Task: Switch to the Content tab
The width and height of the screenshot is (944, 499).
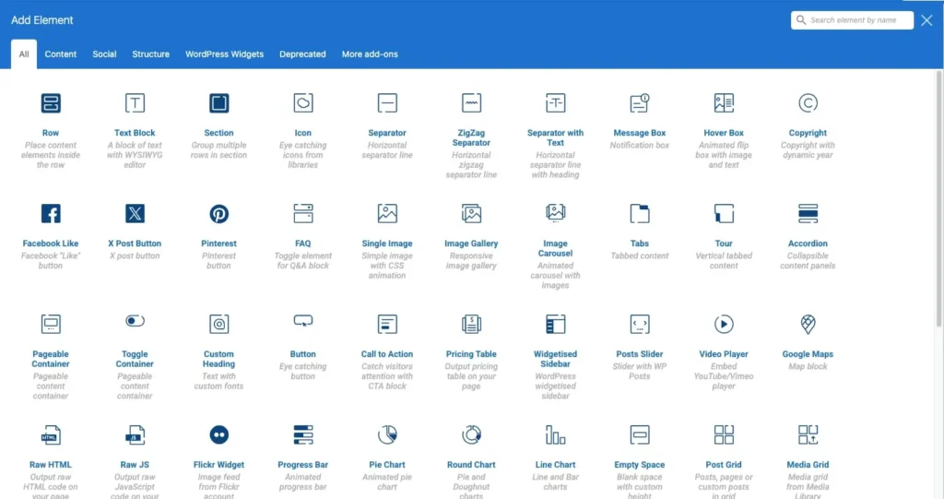Action: point(61,54)
